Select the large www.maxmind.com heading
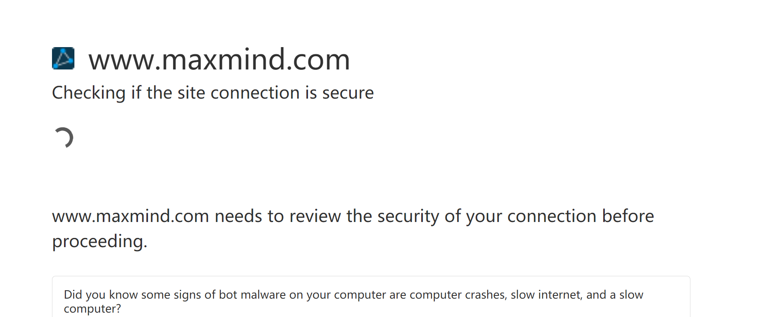The width and height of the screenshot is (776, 317). pos(219,59)
